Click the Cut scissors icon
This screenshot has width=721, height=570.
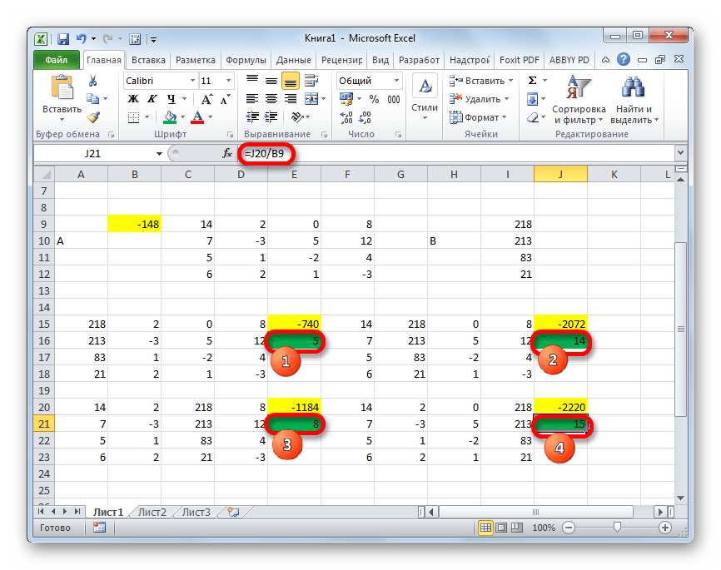93,81
